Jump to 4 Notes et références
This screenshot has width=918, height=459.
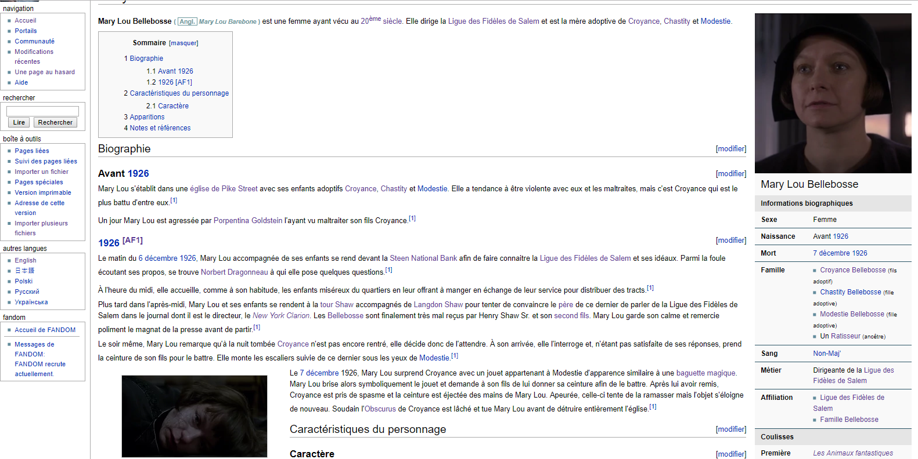[x=157, y=128]
